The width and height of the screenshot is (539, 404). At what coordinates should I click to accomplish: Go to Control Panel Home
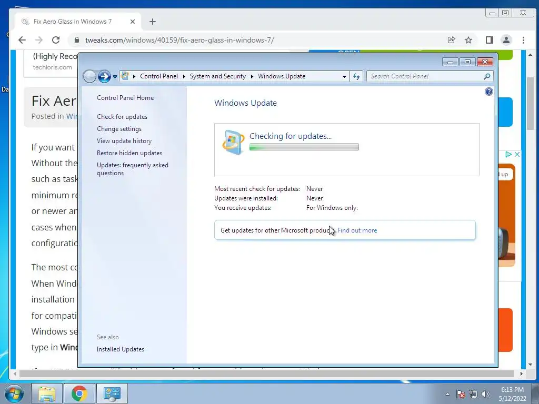125,98
